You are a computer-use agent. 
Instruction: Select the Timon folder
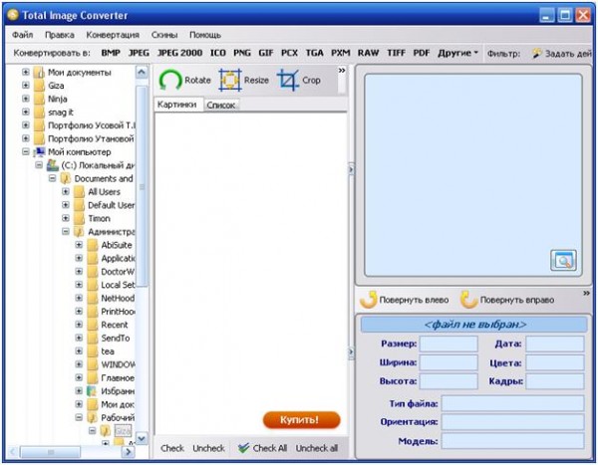click(99, 218)
